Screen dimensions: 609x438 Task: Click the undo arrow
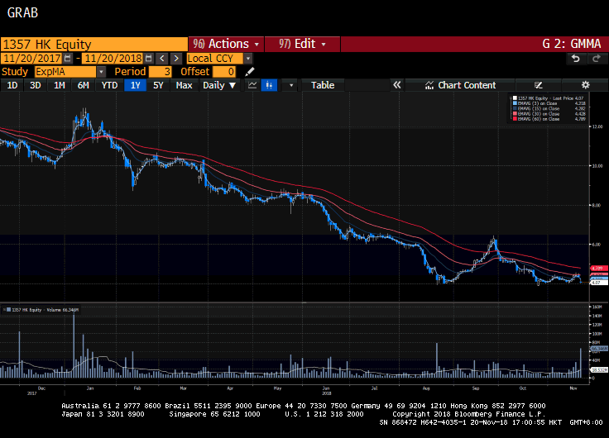click(576, 59)
